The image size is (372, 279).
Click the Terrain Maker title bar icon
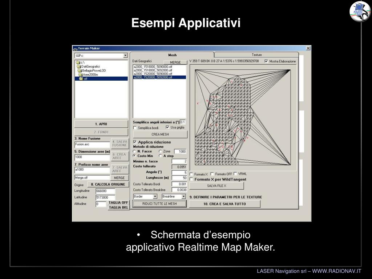(75, 48)
